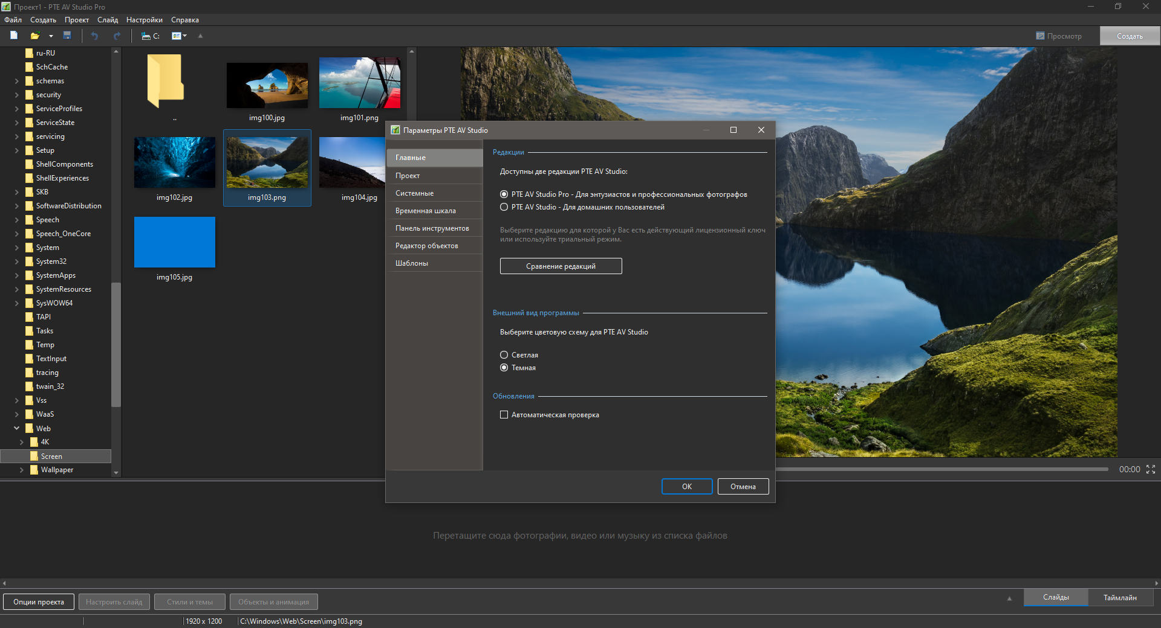Image resolution: width=1161 pixels, height=628 pixels.
Task: Confirm the settings dialog with OK
Action: [x=687, y=487]
